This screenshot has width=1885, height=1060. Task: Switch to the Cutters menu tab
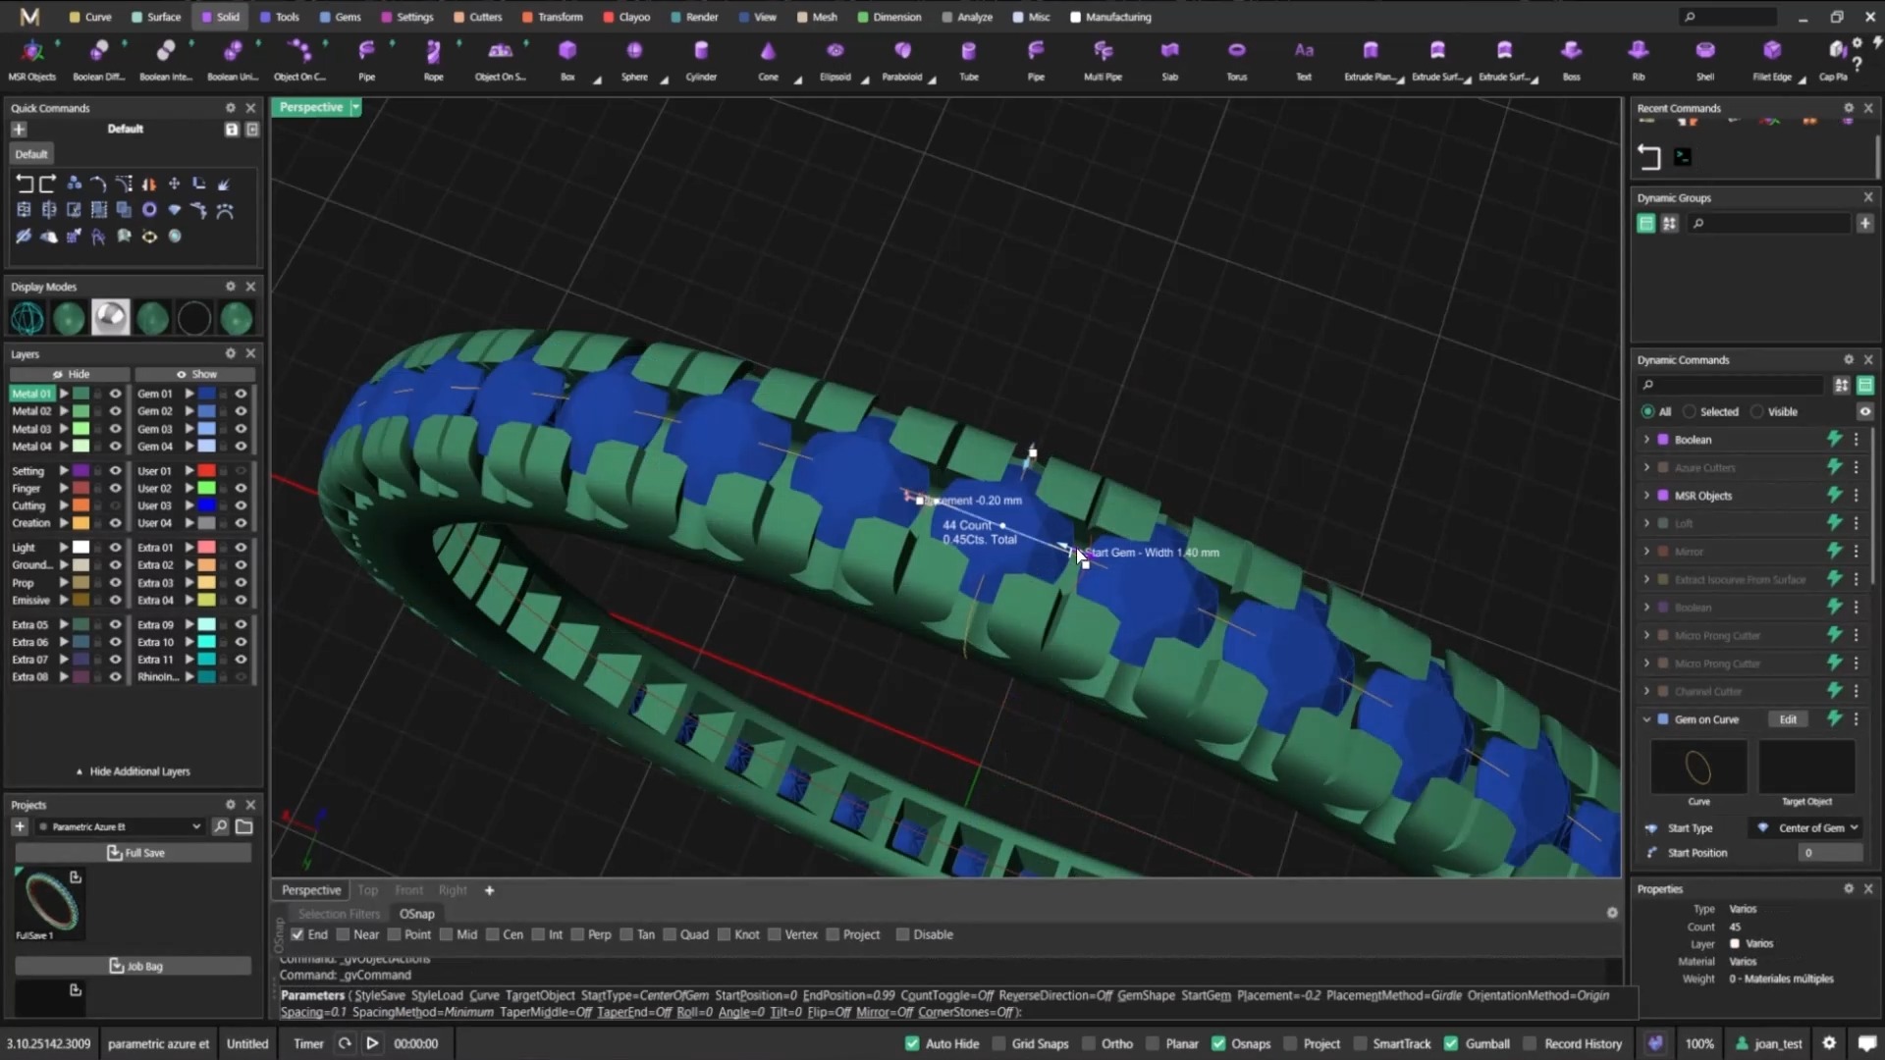(477, 17)
